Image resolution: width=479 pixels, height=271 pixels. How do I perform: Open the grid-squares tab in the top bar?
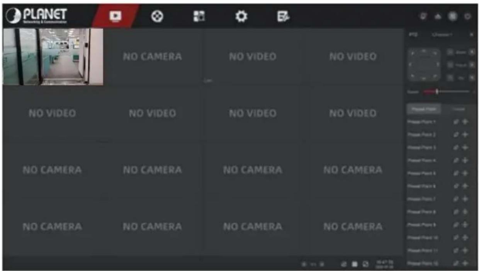point(199,16)
